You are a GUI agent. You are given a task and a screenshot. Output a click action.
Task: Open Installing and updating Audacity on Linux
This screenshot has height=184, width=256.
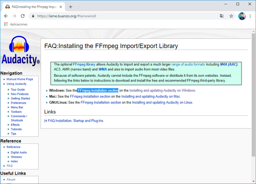(162, 102)
